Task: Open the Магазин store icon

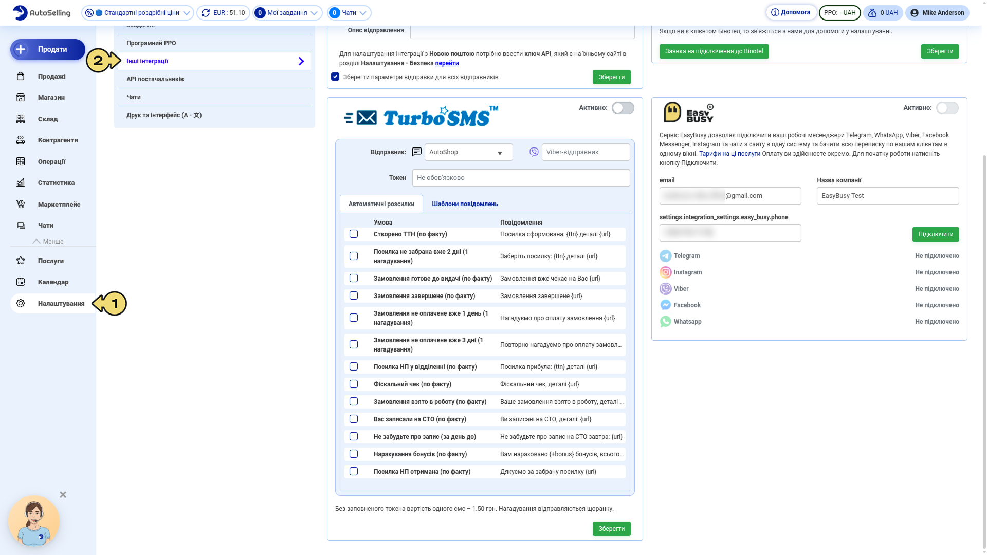Action: [x=21, y=98]
